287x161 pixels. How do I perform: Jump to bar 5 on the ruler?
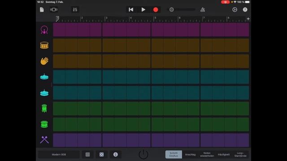[x=155, y=18]
